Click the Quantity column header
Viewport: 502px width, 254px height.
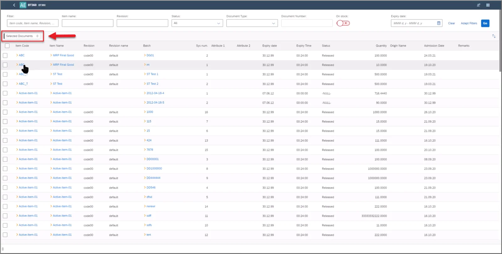(381, 46)
